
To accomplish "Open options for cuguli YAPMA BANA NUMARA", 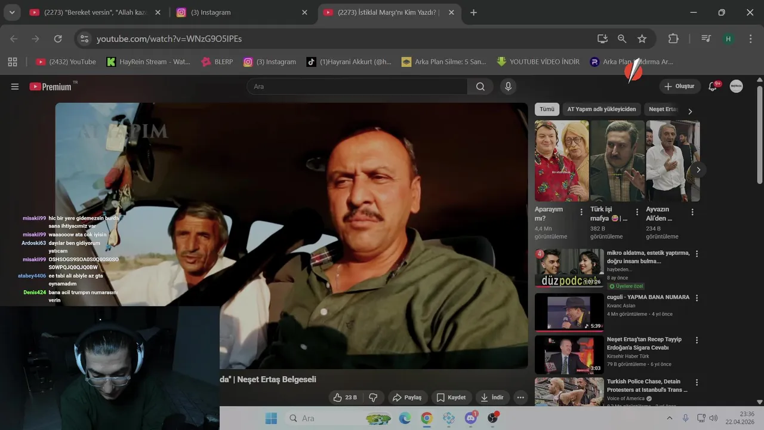I will (x=697, y=298).
